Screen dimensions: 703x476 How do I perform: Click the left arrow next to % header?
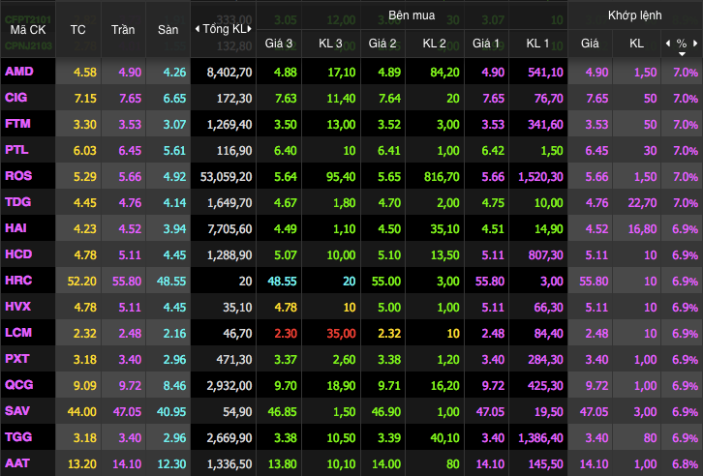click(x=667, y=44)
